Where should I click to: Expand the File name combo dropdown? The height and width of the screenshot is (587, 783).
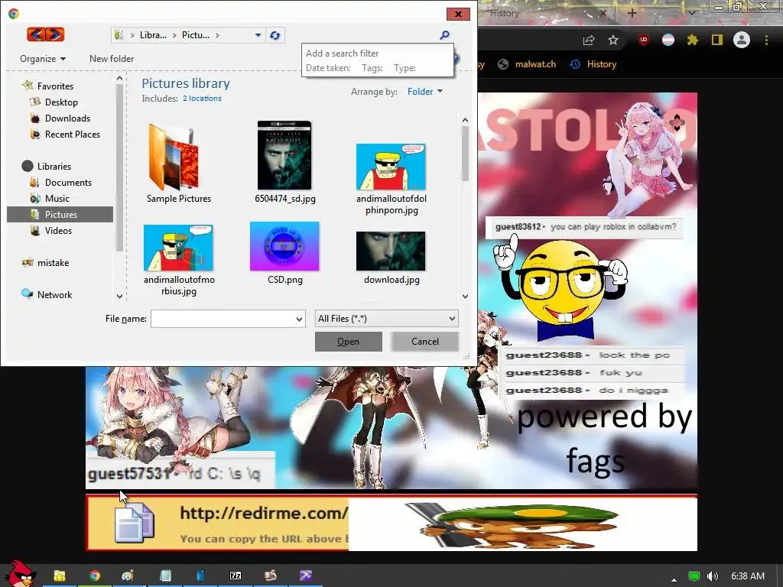click(x=299, y=319)
